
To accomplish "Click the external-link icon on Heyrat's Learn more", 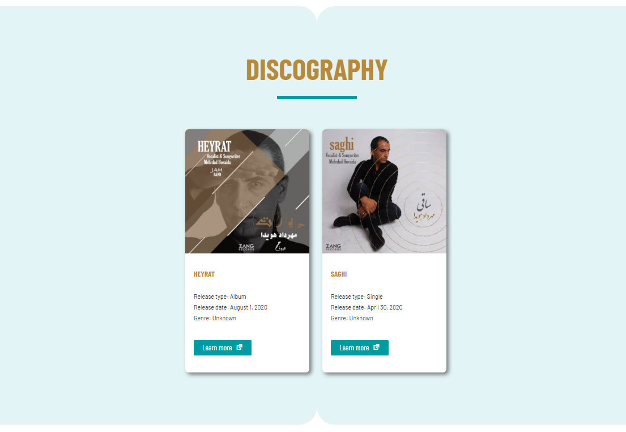I will (240, 348).
